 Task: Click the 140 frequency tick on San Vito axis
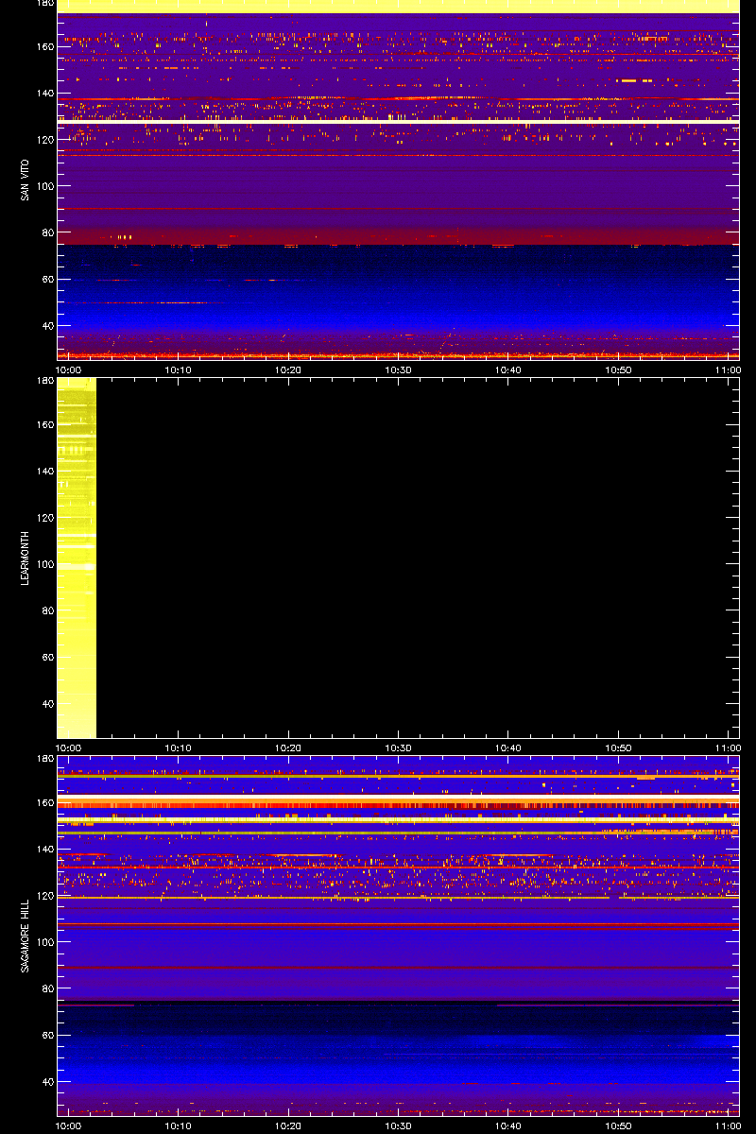point(44,93)
